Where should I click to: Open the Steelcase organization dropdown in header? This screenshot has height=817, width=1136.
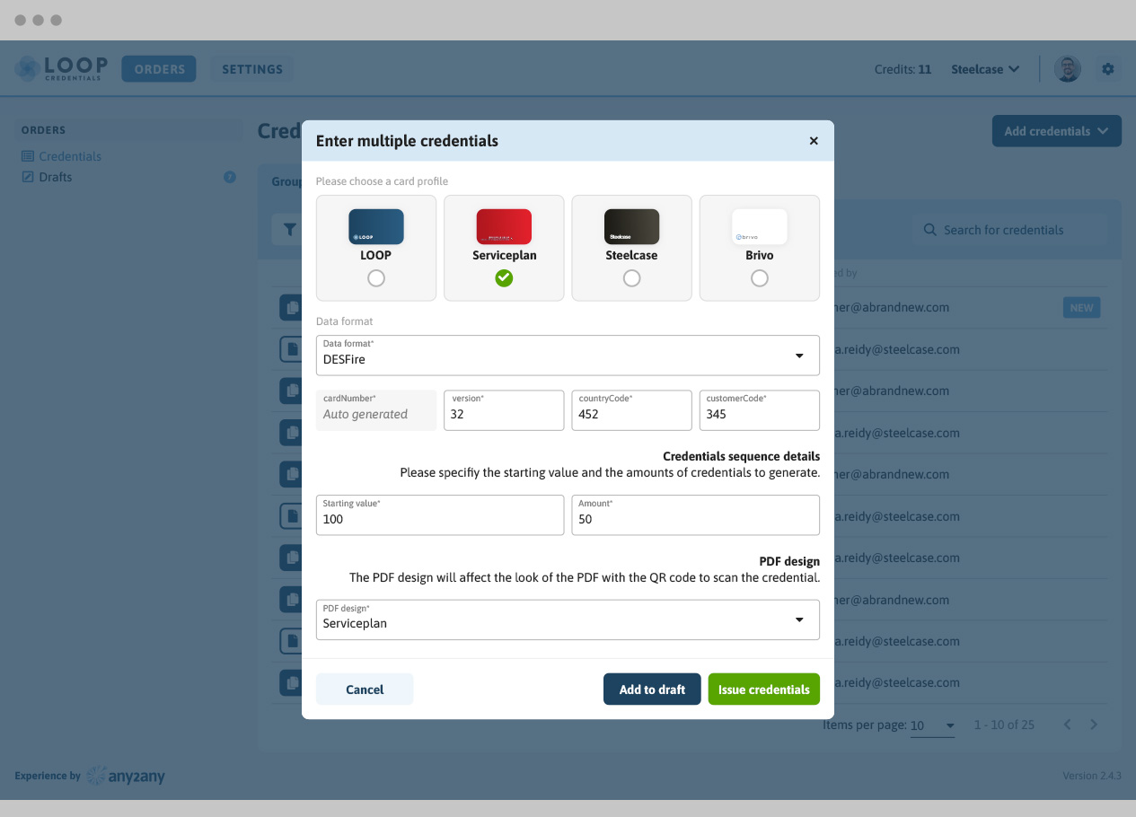[985, 69]
